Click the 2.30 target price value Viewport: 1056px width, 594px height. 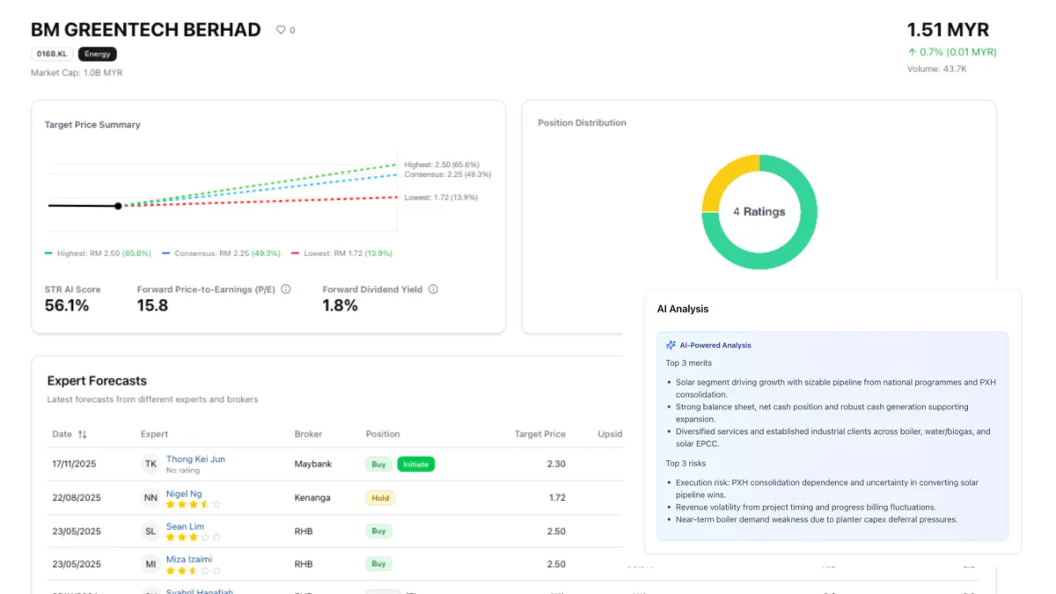[556, 464]
